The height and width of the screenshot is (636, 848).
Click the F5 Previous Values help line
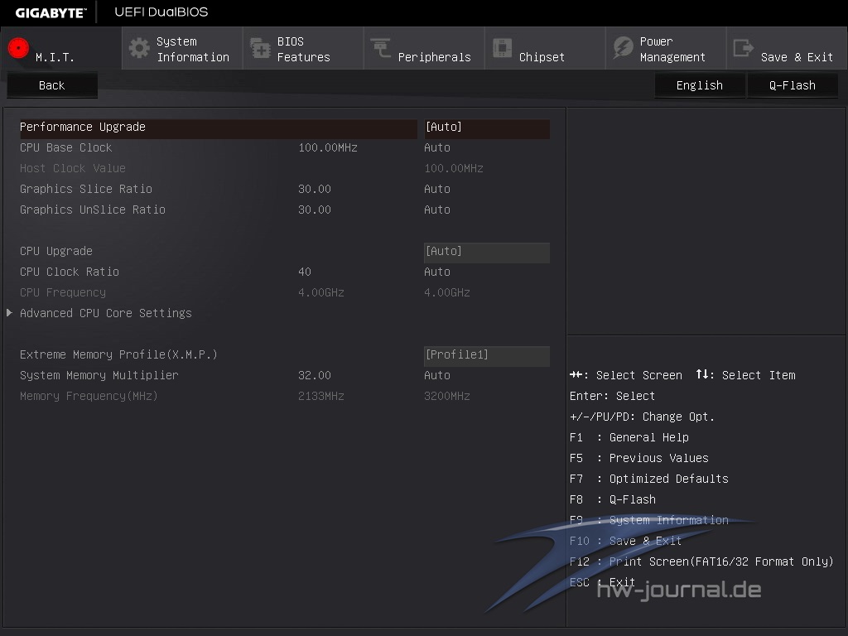coord(638,458)
